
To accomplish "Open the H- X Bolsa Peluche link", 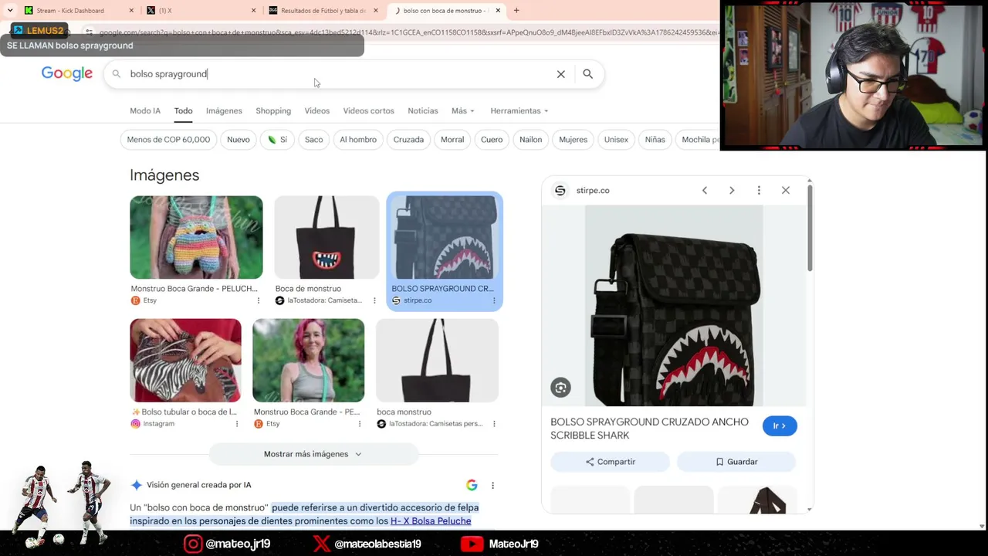I will point(431,521).
